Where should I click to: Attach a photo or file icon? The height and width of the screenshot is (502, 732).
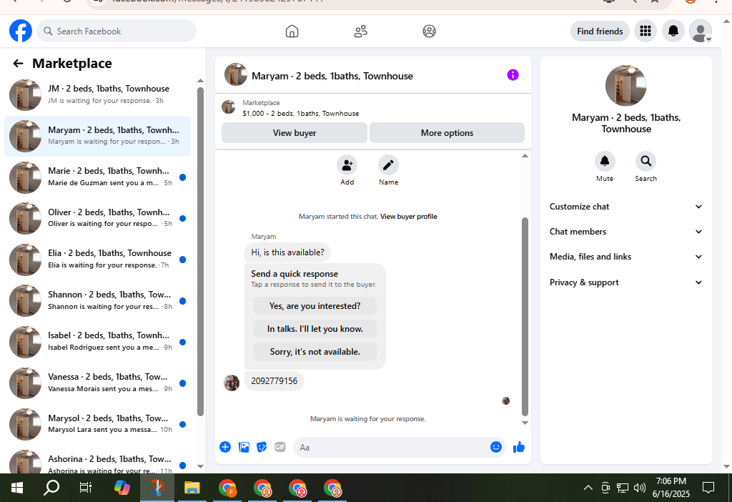tap(244, 447)
